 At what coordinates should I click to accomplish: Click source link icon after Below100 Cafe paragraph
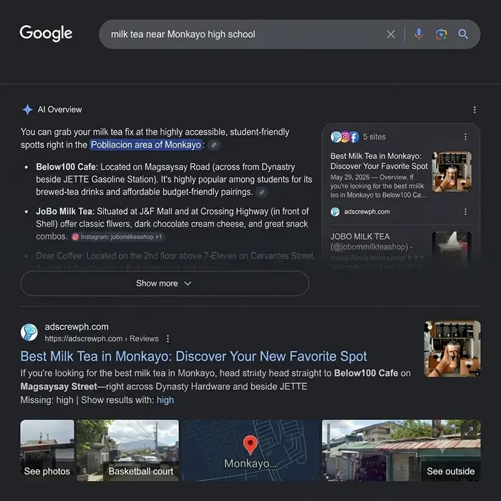[262, 193]
